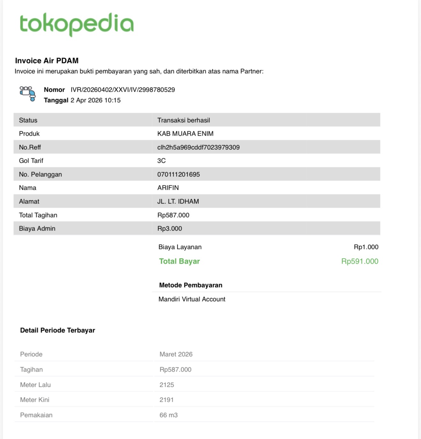This screenshot has width=421, height=439.
Task: Click the Pemakaian value 66 m3
Action: [x=169, y=415]
